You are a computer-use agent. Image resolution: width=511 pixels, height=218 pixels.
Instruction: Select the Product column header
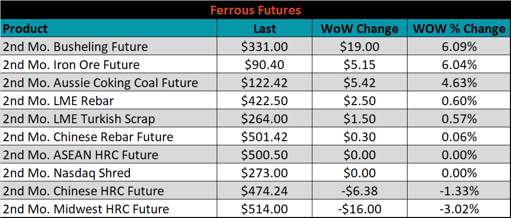tap(109, 28)
